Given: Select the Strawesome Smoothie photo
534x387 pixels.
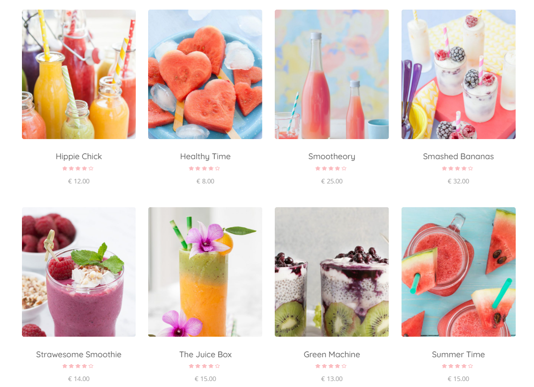Looking at the screenshot, I should [79, 272].
